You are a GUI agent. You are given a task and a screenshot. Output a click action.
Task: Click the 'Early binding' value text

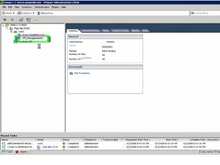coord(109,51)
